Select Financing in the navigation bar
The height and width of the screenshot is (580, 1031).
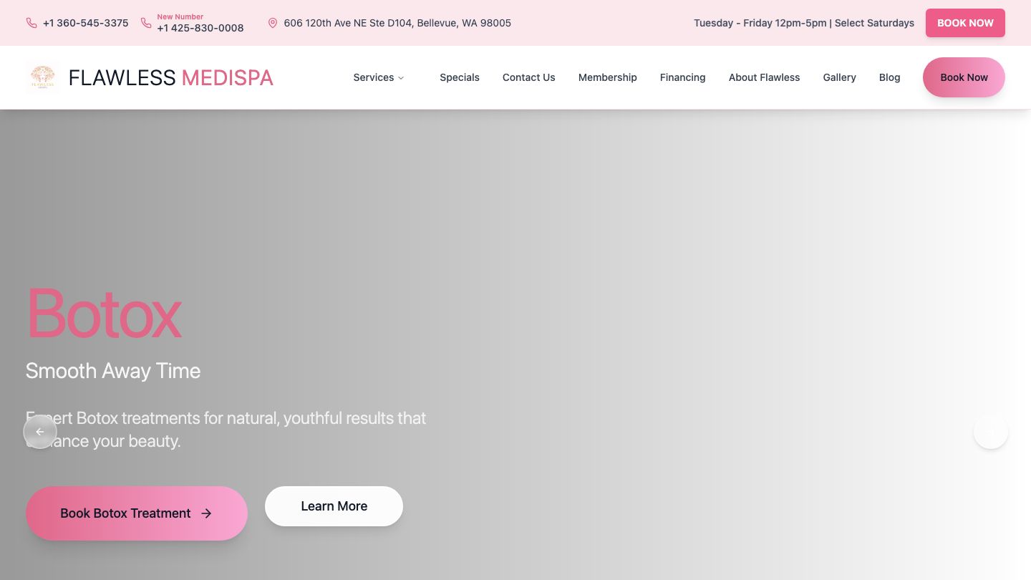click(682, 77)
